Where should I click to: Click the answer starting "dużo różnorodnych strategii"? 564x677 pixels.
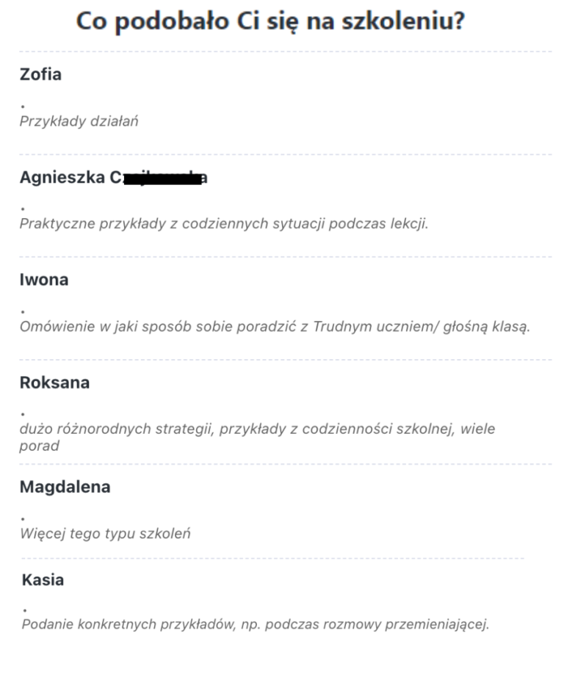coord(257,429)
